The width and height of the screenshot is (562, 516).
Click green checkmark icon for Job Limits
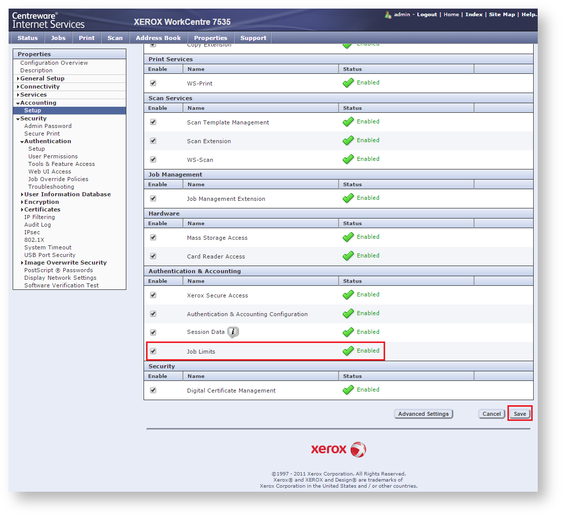tap(348, 351)
